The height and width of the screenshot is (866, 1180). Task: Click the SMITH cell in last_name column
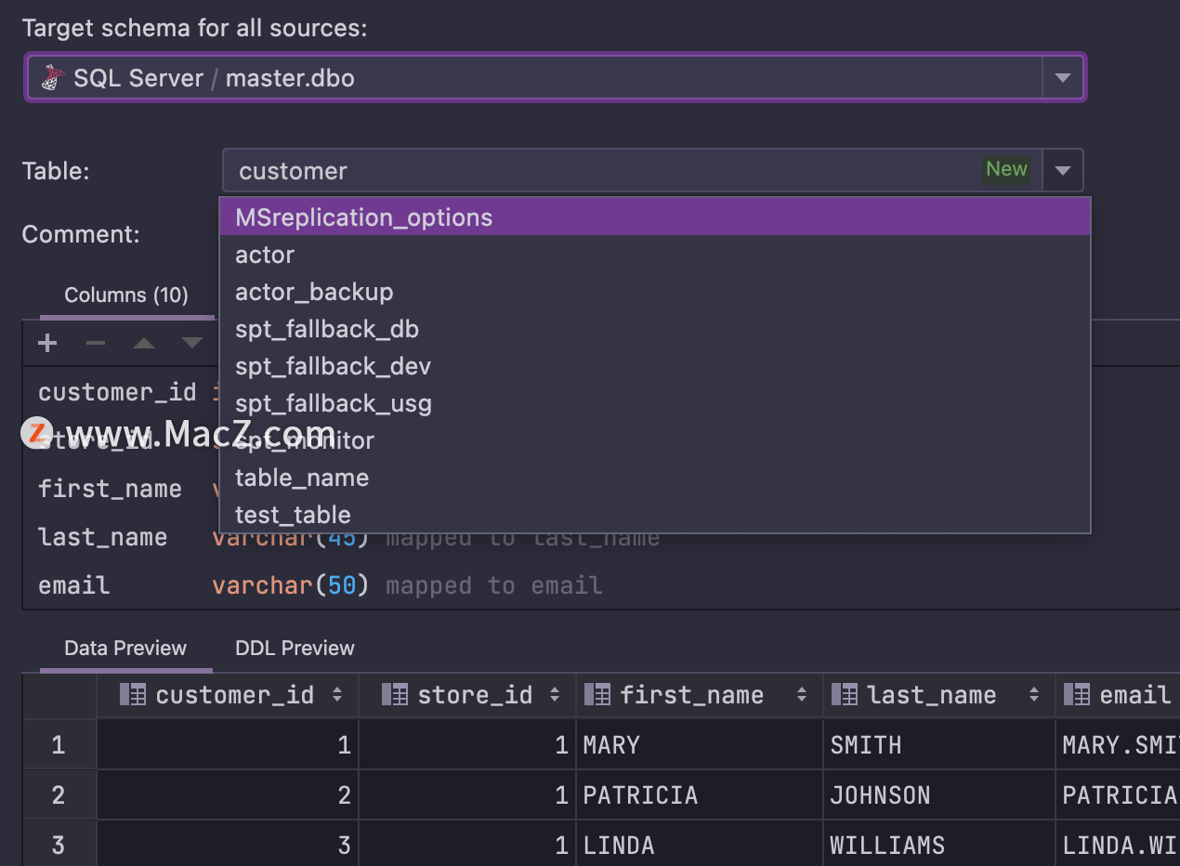point(939,745)
